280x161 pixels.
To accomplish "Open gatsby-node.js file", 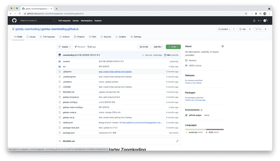I will point(70,112).
